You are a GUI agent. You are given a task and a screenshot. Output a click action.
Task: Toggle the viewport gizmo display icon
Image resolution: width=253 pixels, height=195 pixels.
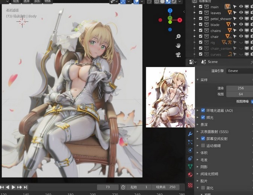(x=123, y=1)
